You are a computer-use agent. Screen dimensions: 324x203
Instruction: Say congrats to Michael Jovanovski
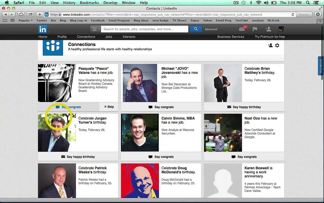[161, 107]
